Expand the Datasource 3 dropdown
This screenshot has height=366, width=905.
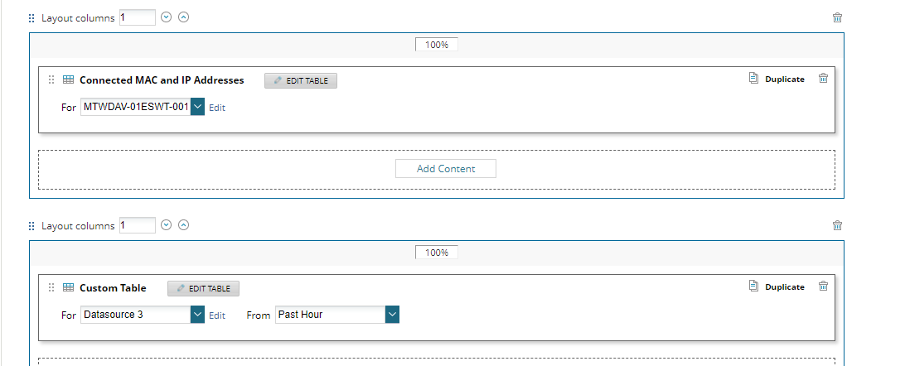(x=197, y=315)
